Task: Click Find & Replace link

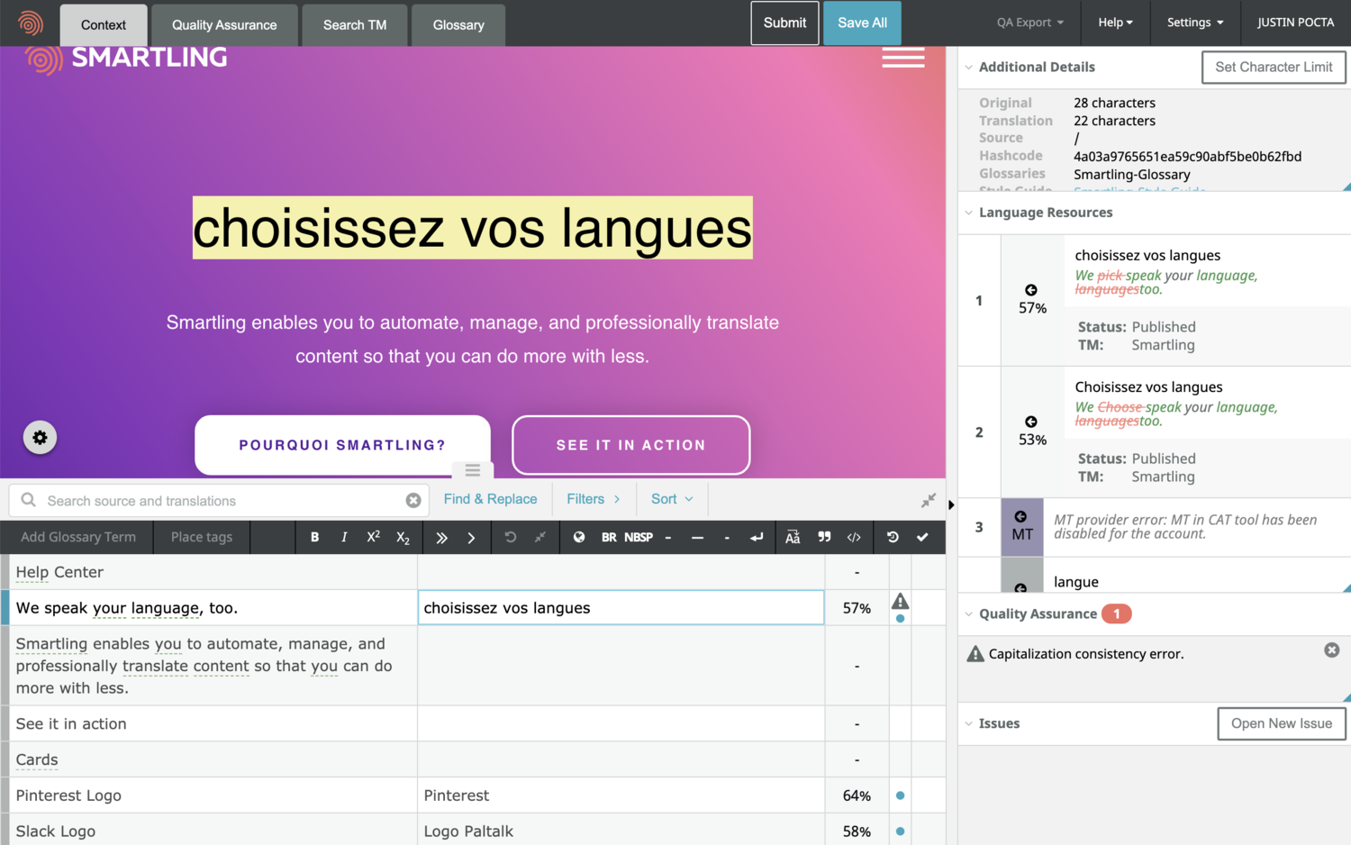Action: click(x=490, y=499)
